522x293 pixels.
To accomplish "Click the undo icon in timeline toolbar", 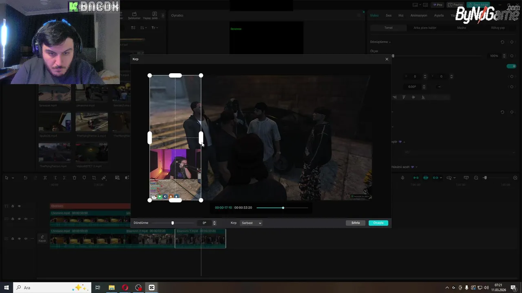I will 25,178.
